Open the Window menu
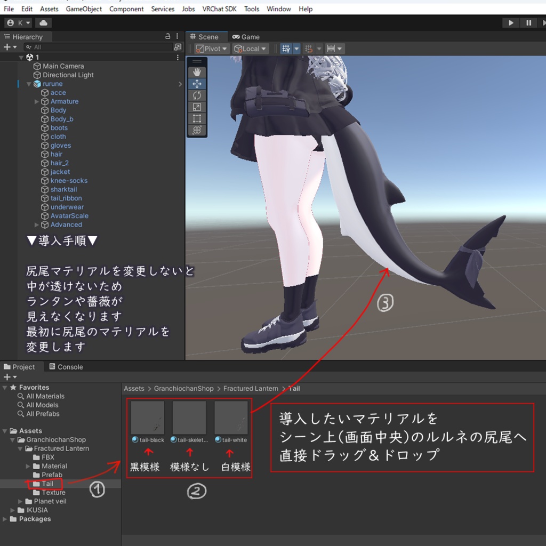546x546 pixels. [278, 9]
